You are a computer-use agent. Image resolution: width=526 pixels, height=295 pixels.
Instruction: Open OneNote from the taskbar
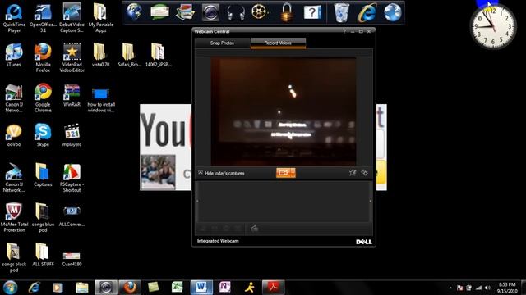(x=224, y=288)
